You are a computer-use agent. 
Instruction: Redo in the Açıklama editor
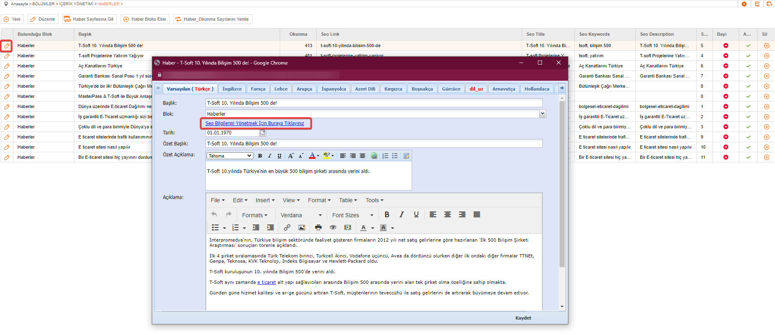[229, 214]
